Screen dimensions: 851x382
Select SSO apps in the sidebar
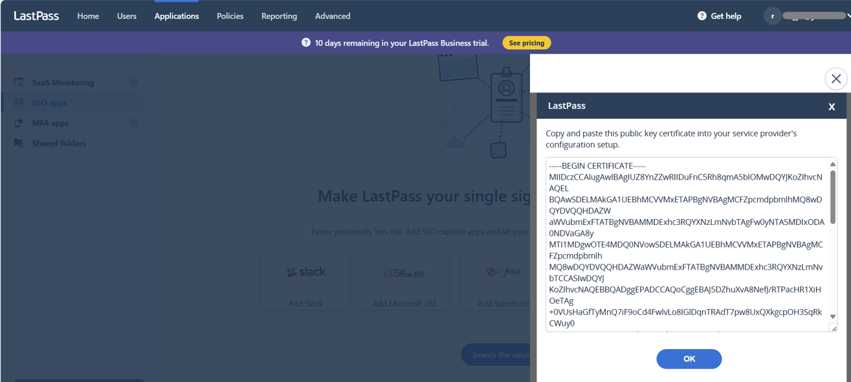pyautogui.click(x=49, y=103)
